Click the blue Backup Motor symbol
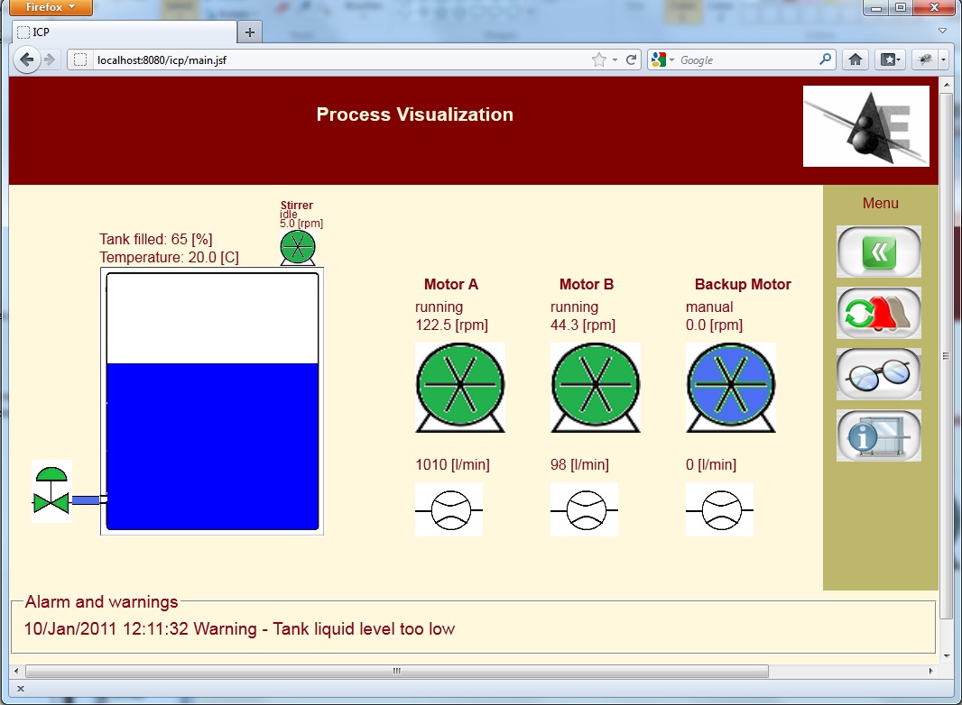The height and width of the screenshot is (705, 962). [x=730, y=387]
